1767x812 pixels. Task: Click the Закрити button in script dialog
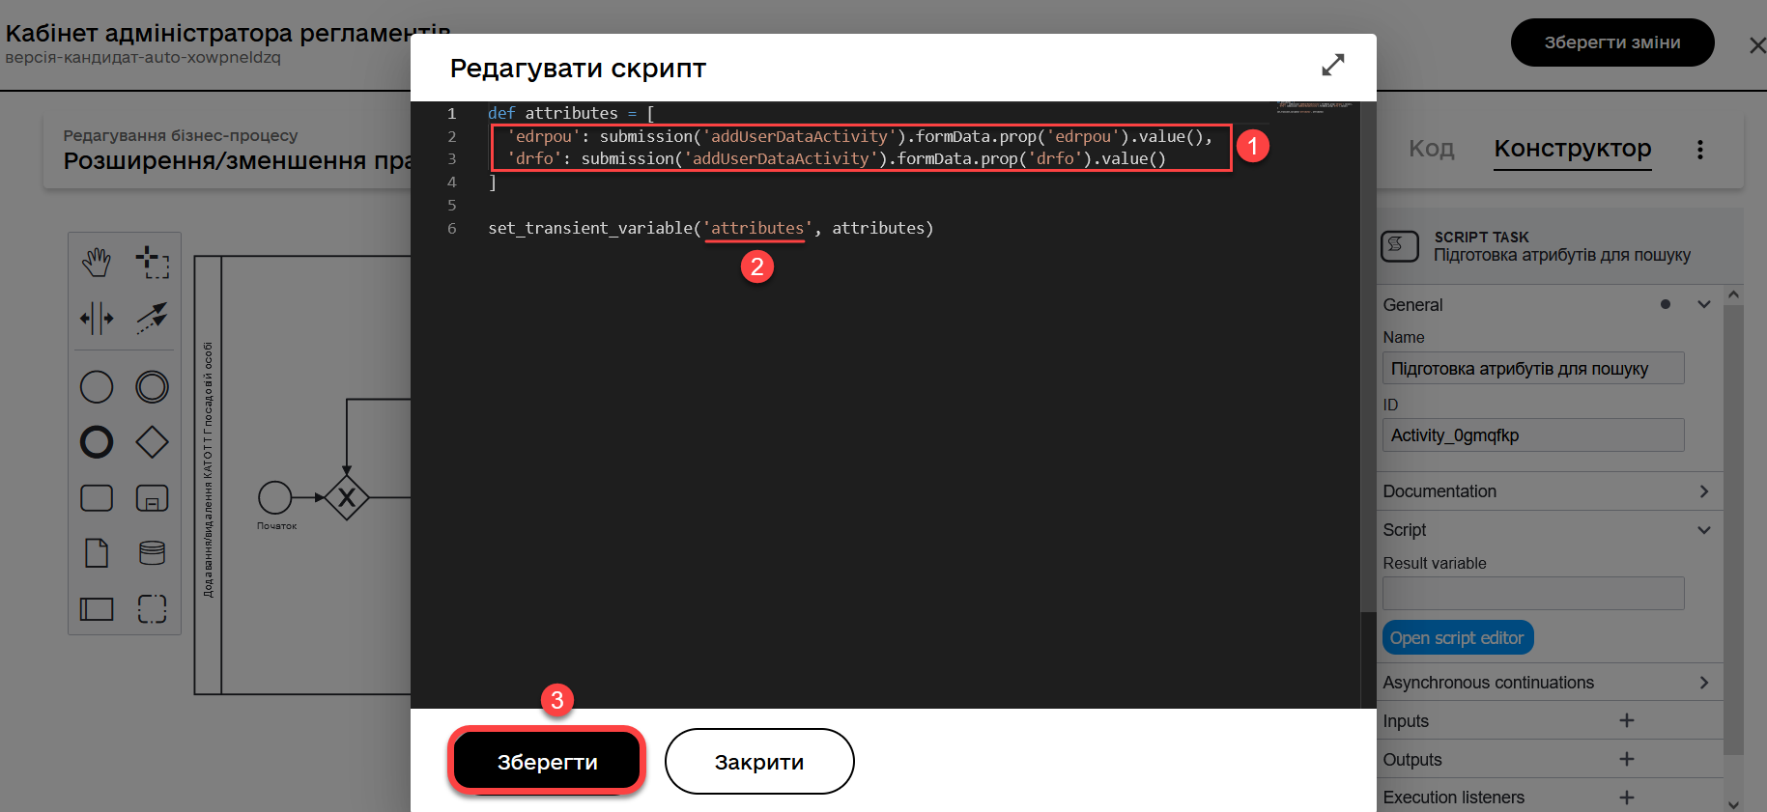tap(759, 762)
